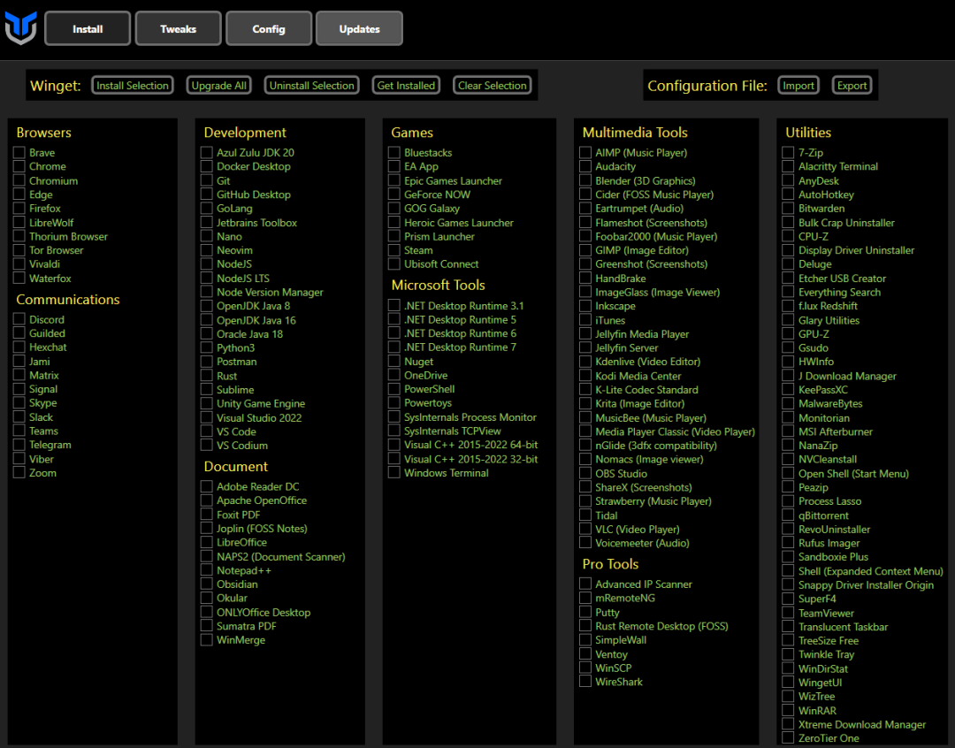
Task: Import a configuration file
Action: tap(798, 85)
